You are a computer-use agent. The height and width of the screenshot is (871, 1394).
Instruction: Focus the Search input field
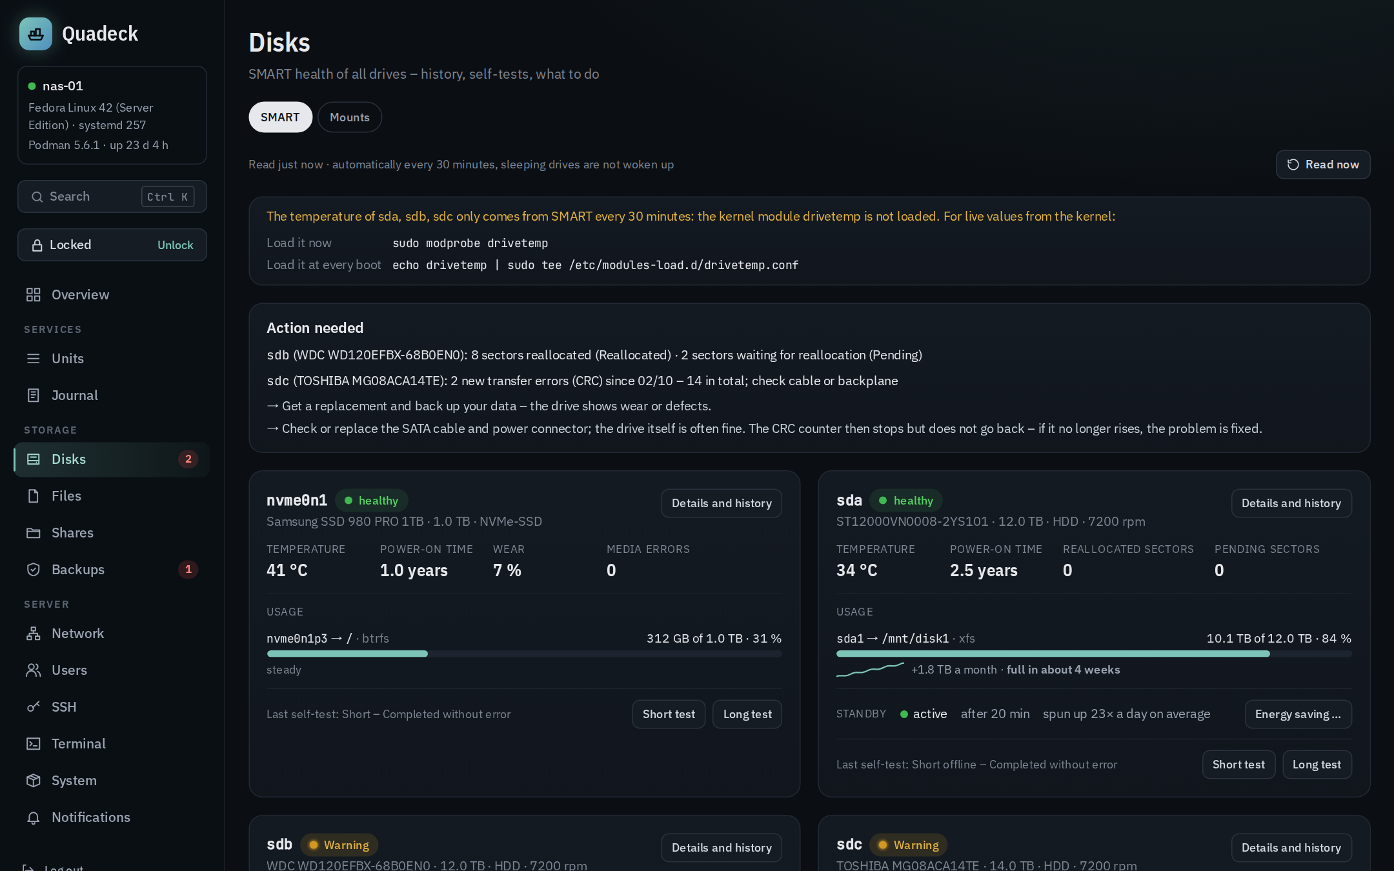112,197
